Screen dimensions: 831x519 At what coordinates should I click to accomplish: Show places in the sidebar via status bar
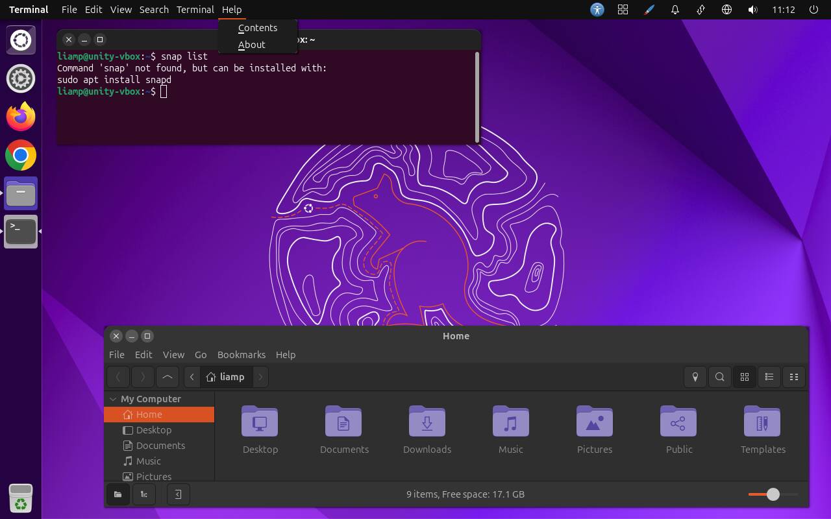pos(118,494)
